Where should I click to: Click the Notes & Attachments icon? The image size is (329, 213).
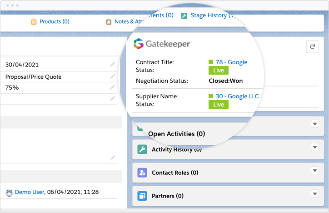click(109, 22)
